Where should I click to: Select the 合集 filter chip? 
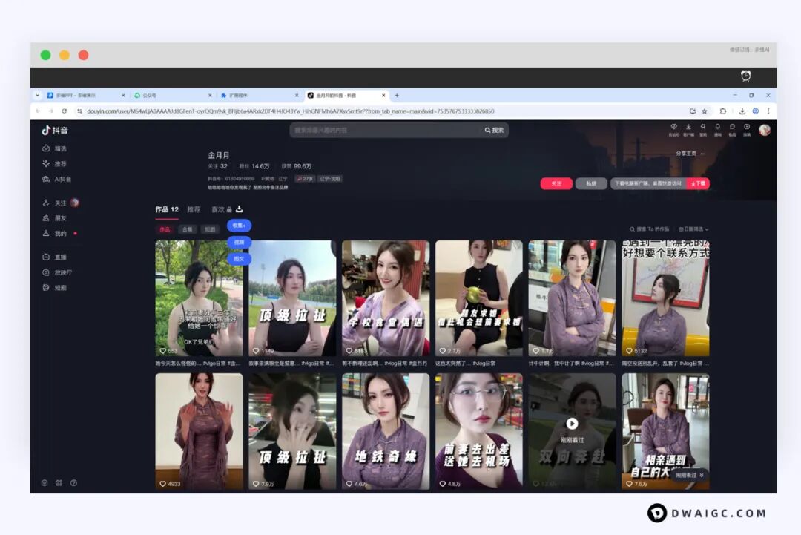click(187, 229)
